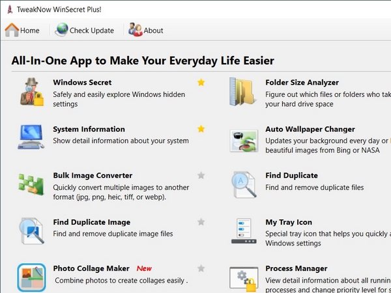Click the Home house icon
Image resolution: width=391 pixels, height=293 pixels.
[12, 30]
